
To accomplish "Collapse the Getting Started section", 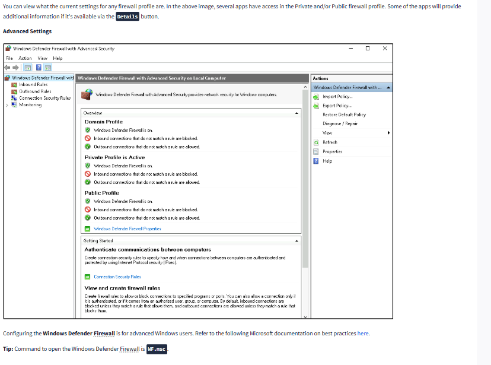I will (x=296, y=241).
